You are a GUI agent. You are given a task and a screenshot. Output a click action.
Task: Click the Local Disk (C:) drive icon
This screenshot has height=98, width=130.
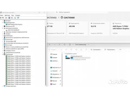click(67, 57)
